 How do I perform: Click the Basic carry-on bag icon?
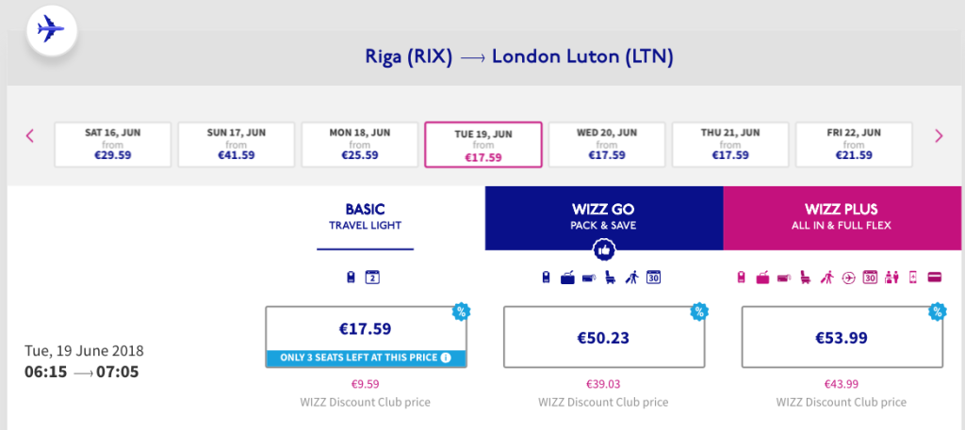[352, 278]
